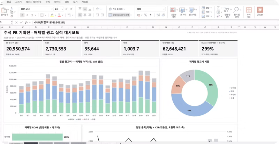Open the font color dropdown arrow

click(63, 15)
